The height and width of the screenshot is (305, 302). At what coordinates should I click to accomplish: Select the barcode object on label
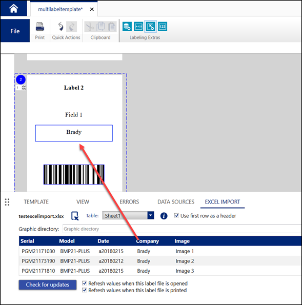[x=74, y=174]
